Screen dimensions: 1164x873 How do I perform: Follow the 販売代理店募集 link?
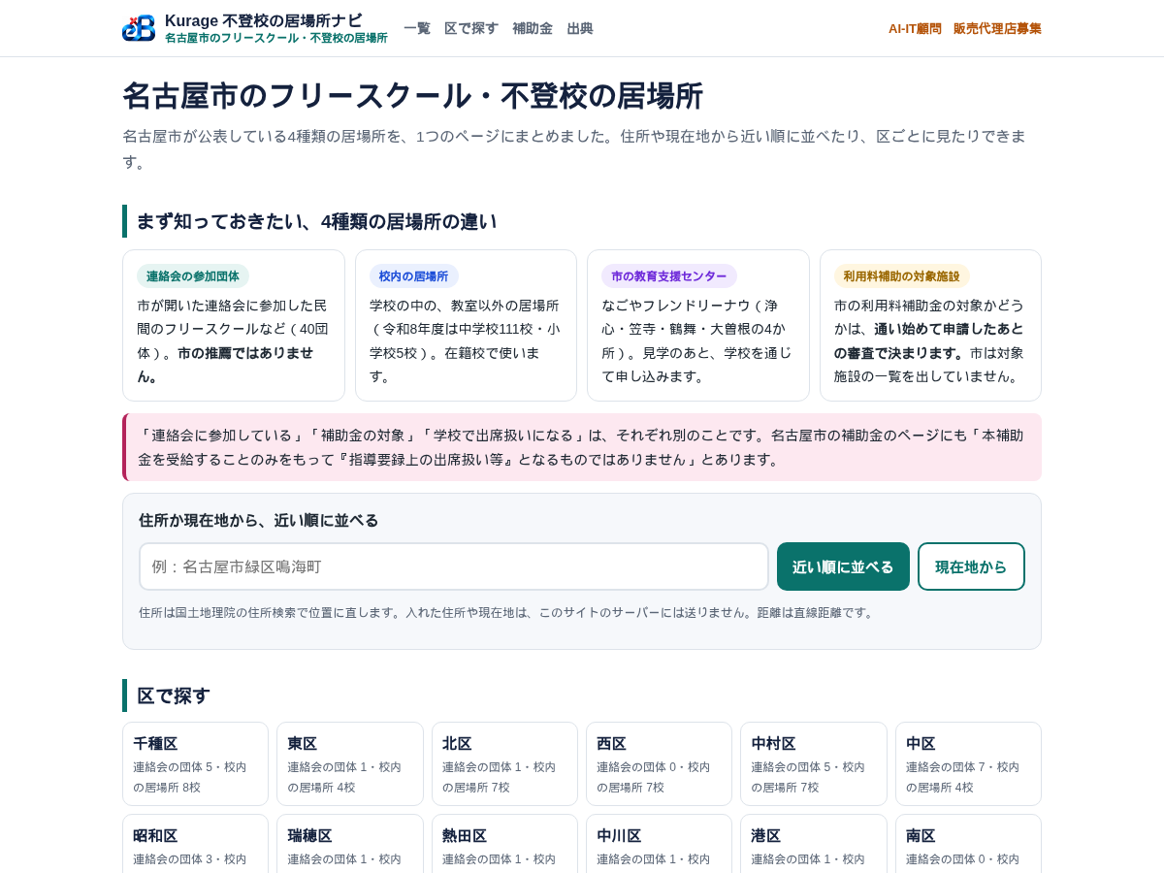[x=997, y=28]
